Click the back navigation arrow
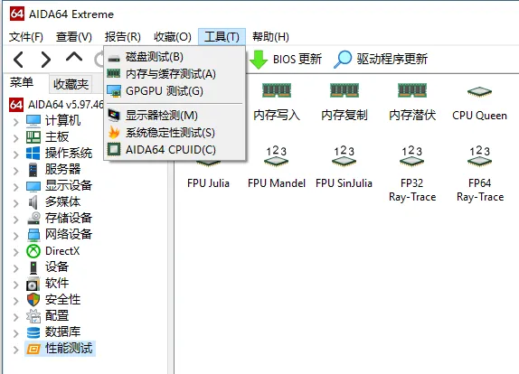This screenshot has height=374, width=519. pos(18,60)
